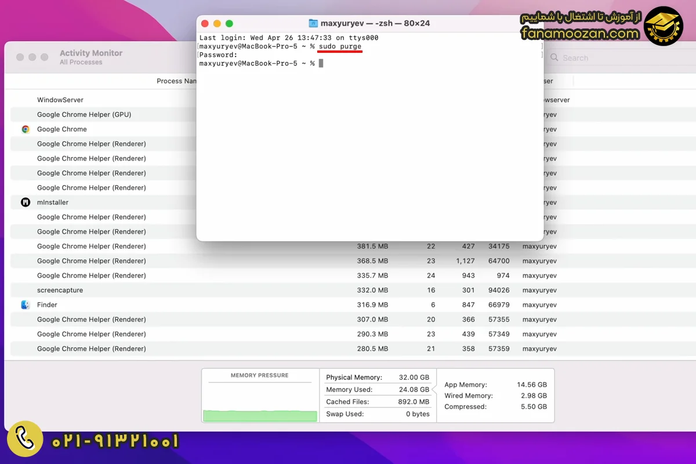
Task: Click the Google Chrome app icon in process list
Action: click(x=26, y=129)
